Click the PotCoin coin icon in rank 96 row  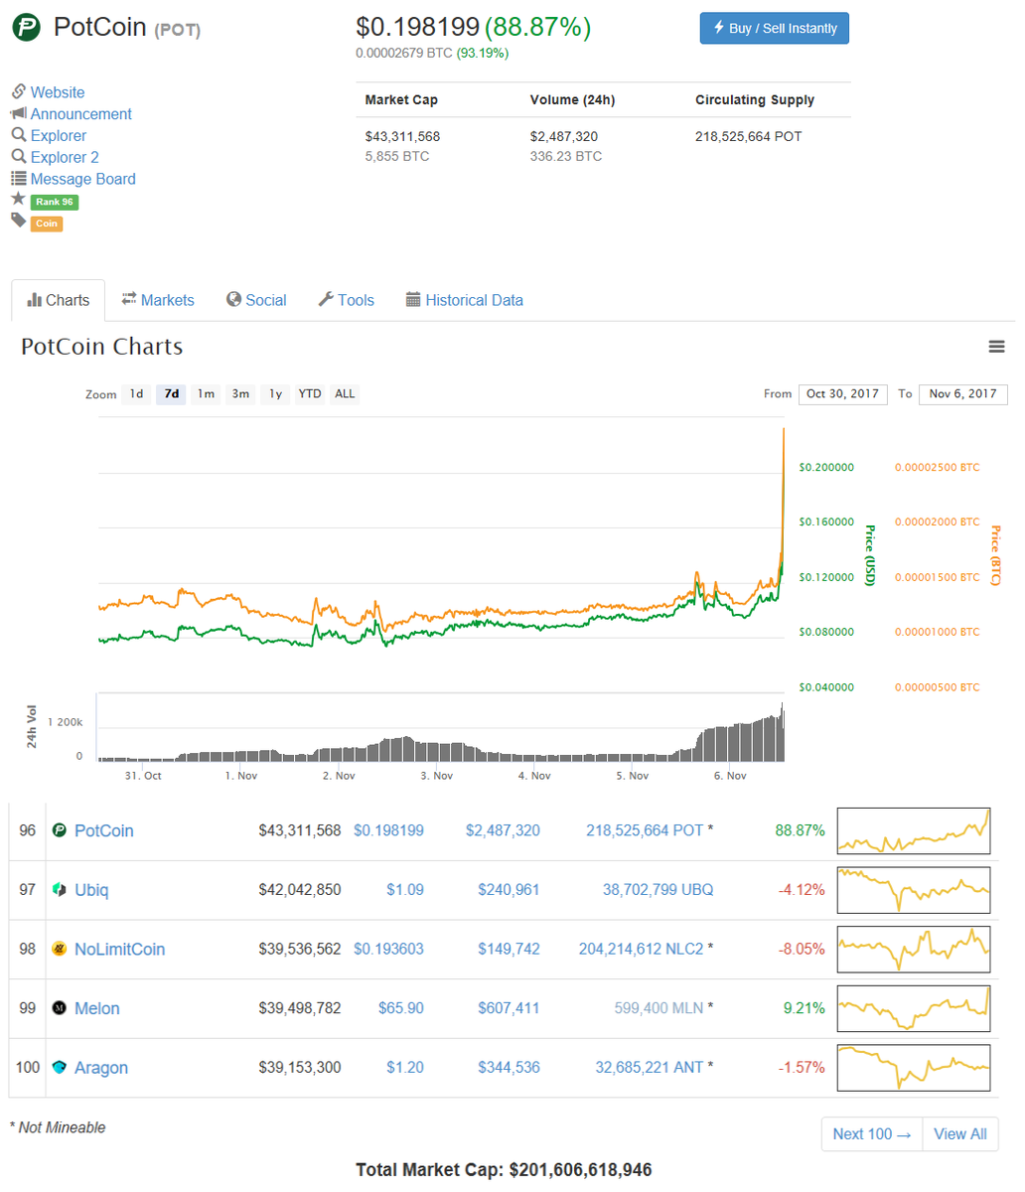(59, 830)
